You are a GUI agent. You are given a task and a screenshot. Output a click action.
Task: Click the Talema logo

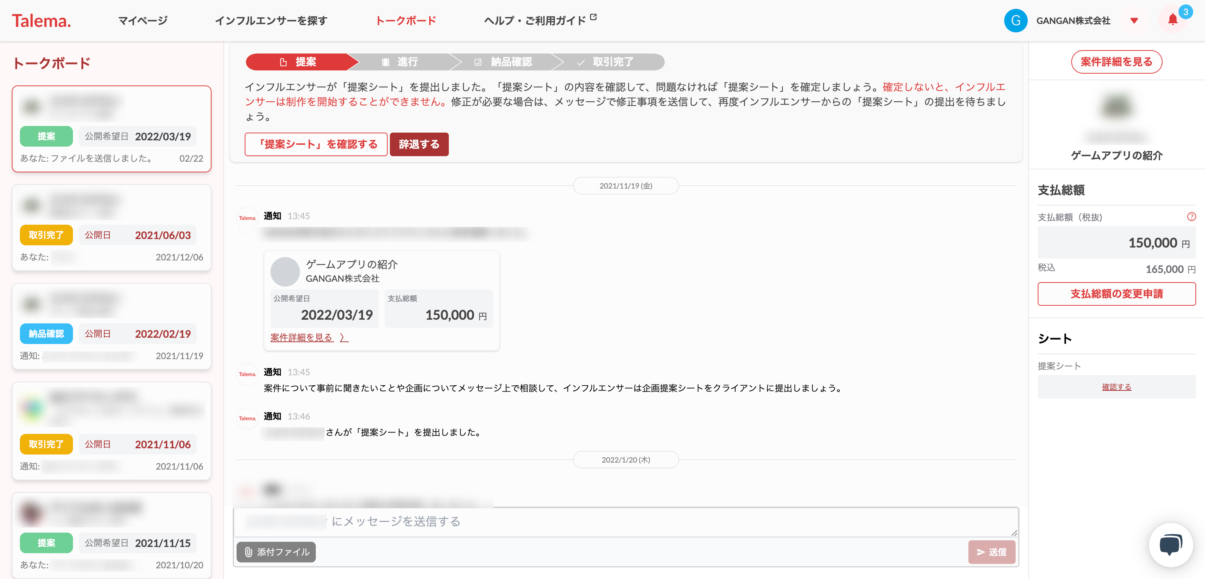click(41, 21)
